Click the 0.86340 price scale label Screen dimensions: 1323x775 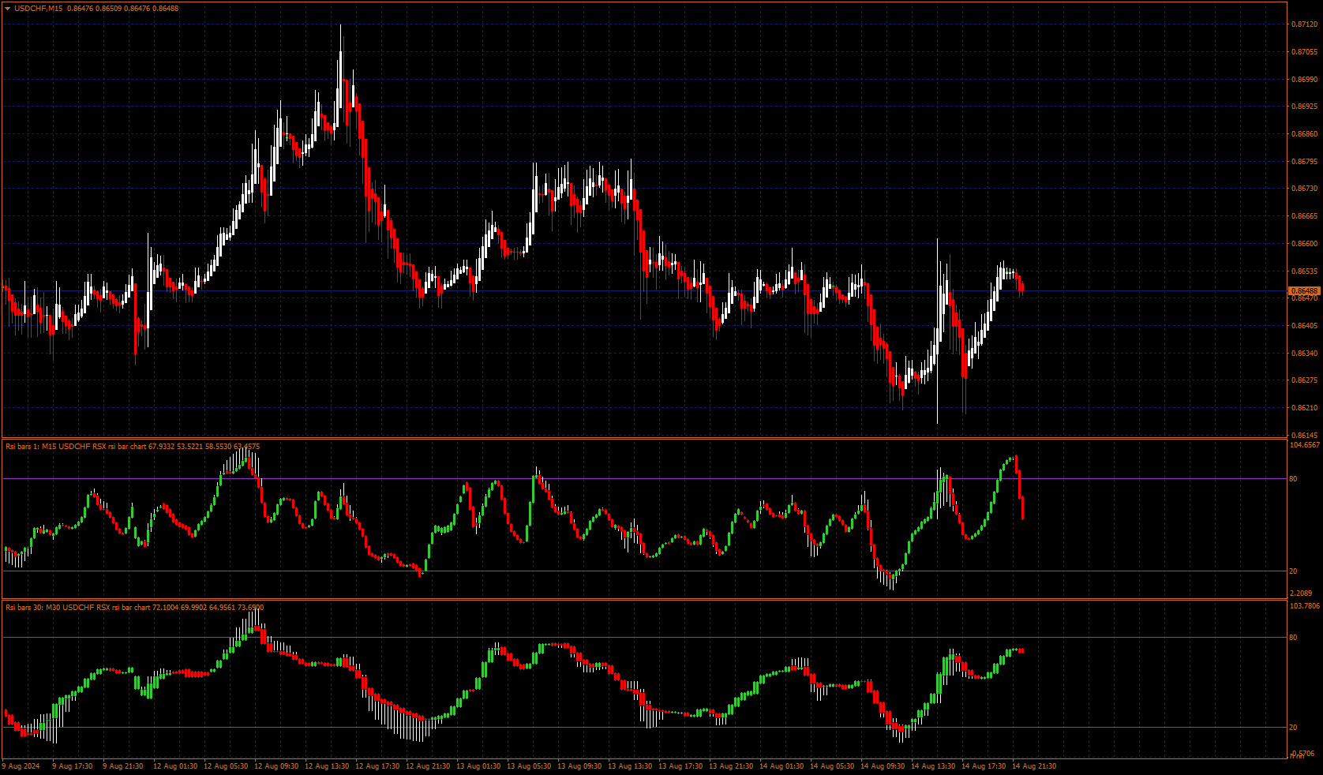pos(1304,354)
